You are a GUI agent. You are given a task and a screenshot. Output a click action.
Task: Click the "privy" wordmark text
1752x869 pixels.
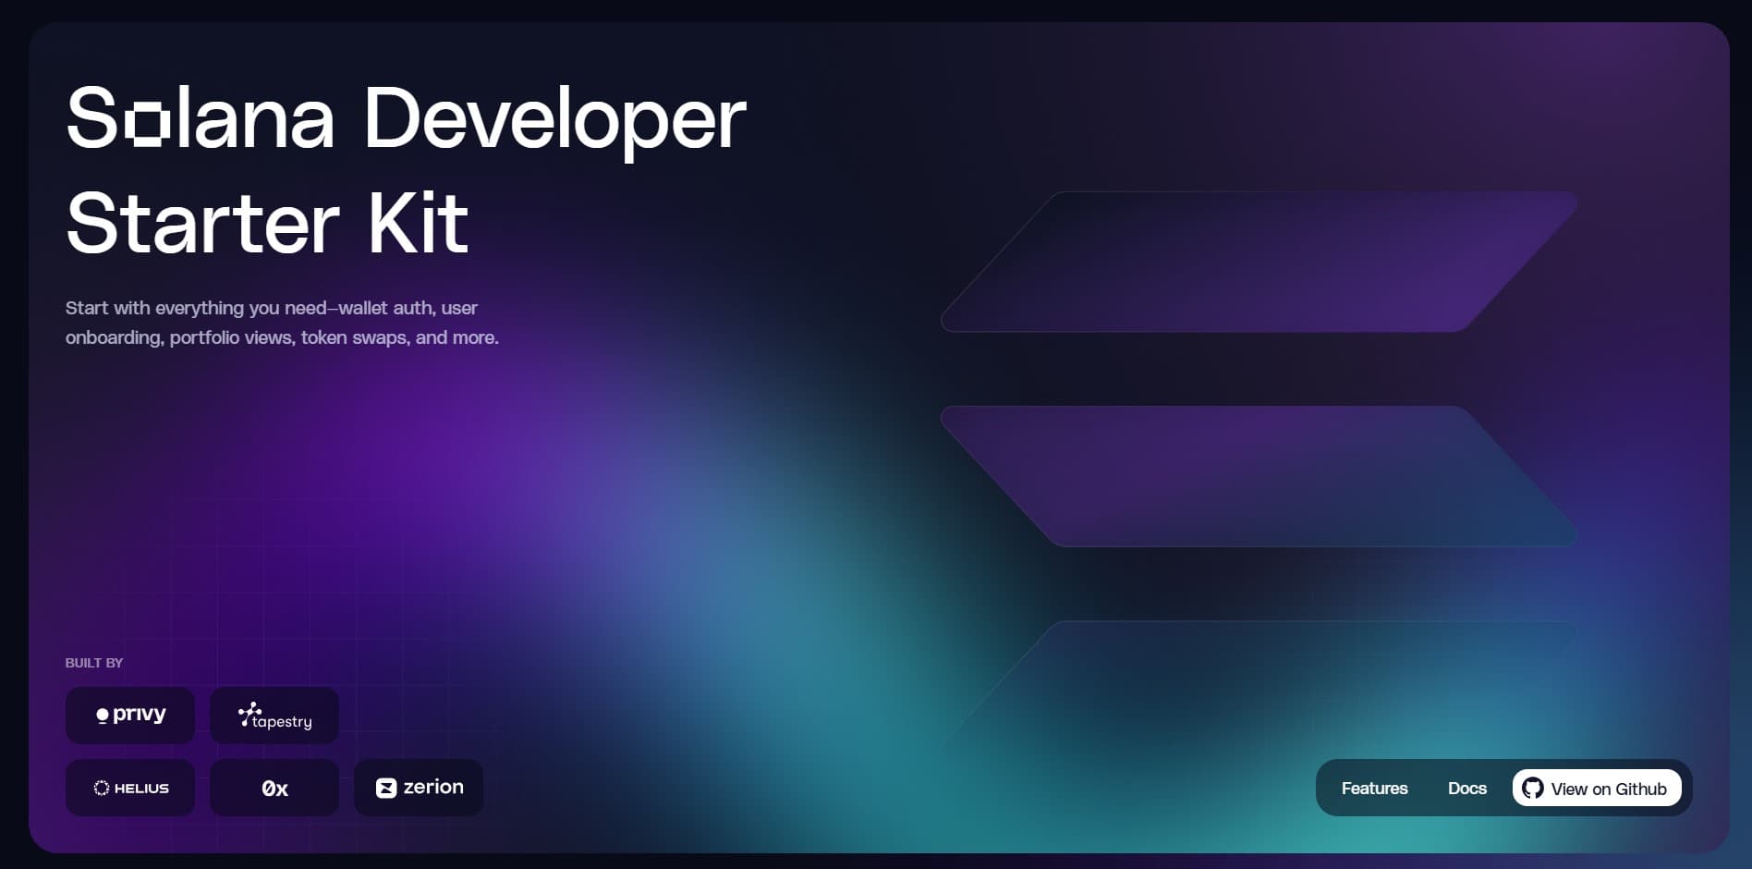[x=140, y=714]
